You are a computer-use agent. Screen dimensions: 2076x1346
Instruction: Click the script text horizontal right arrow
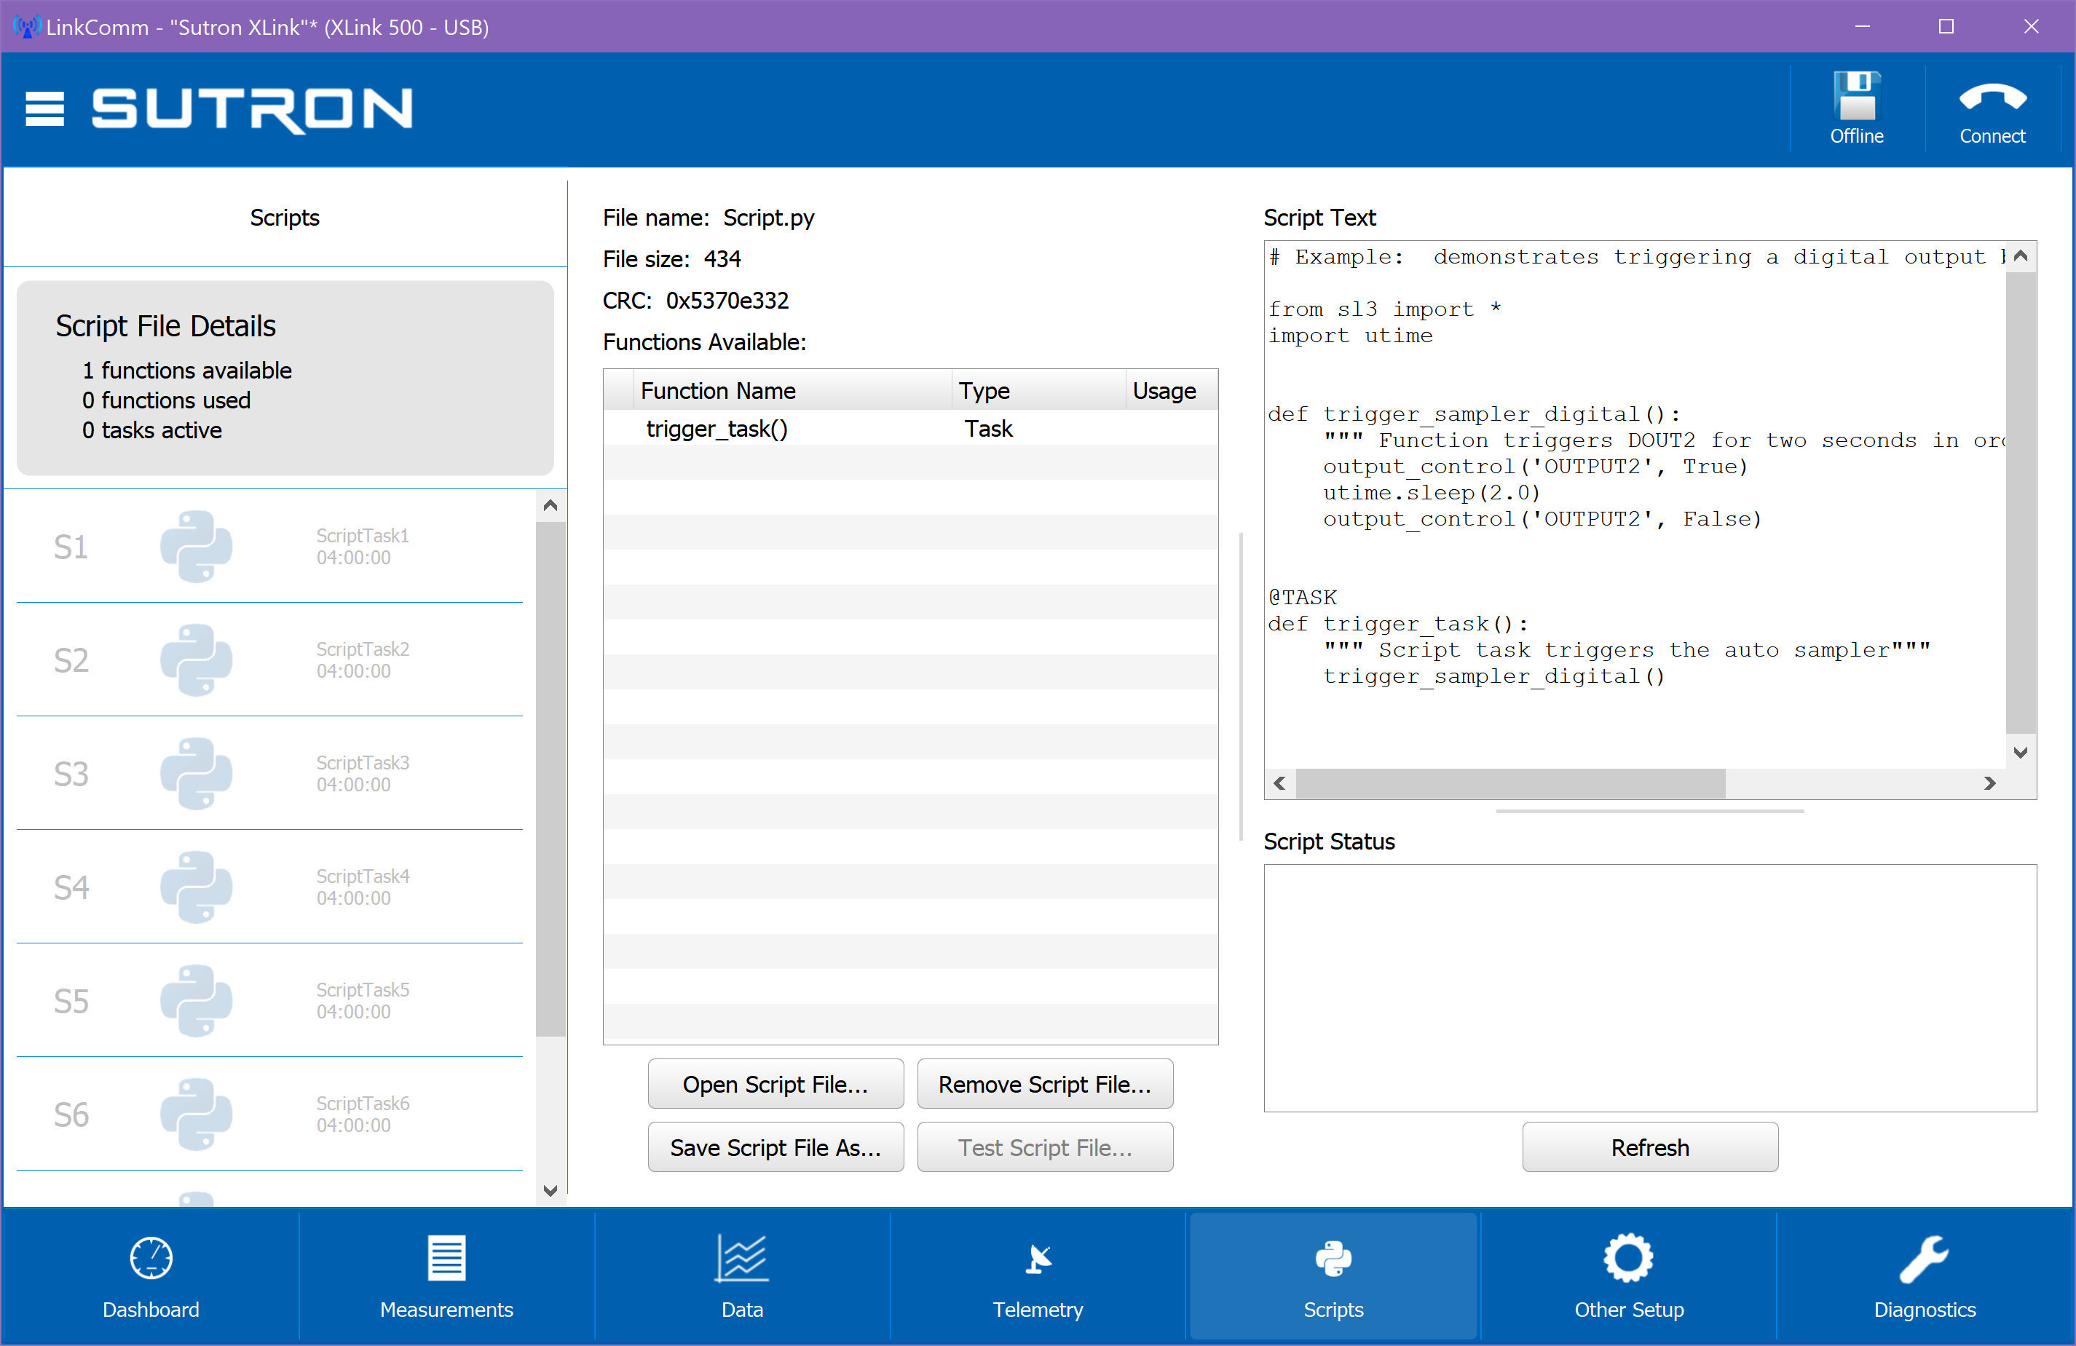[1989, 784]
